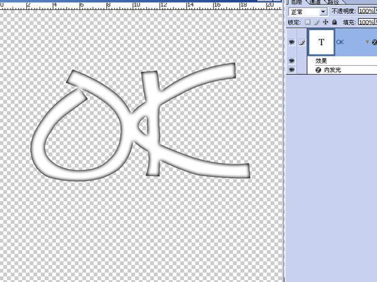Image resolution: width=377 pixels, height=282 pixels.
Task: Hide all 效果 layer effects
Action: point(290,61)
